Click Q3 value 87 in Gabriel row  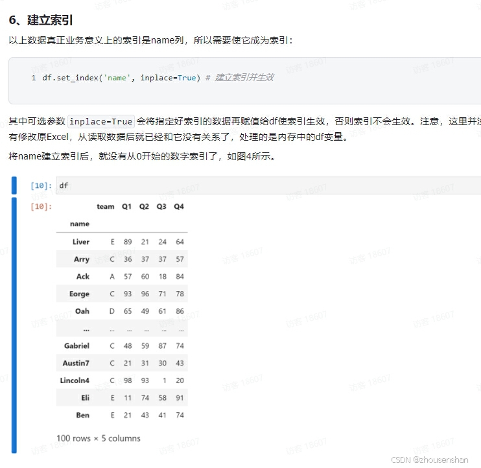click(x=163, y=346)
